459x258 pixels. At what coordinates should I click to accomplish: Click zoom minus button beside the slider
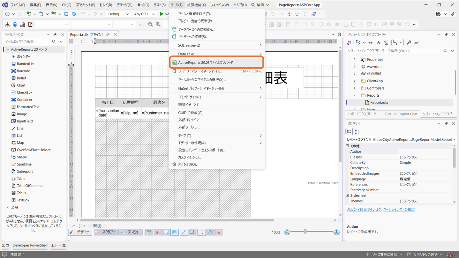click(287, 232)
